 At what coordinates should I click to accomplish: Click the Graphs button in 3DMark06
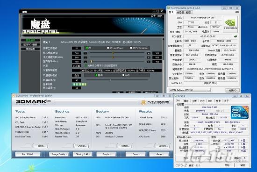tap(106, 154)
